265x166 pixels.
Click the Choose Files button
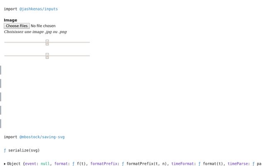(x=17, y=26)
